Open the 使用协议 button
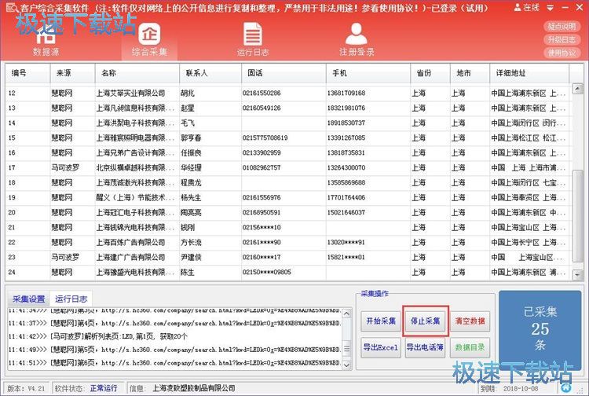Viewport: 589px width, 396px height. (x=562, y=53)
